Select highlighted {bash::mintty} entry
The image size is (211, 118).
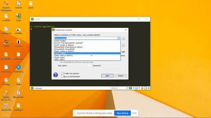point(87,53)
